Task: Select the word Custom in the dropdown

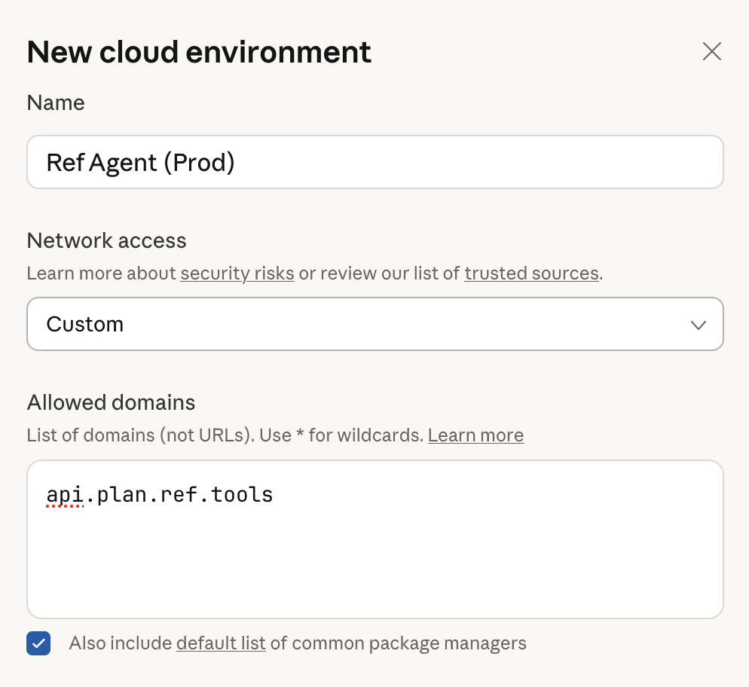Action: tap(84, 324)
